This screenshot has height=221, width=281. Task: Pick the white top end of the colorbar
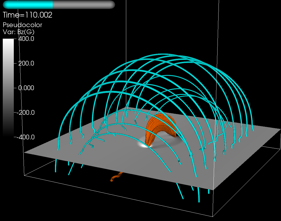[x=8, y=41]
